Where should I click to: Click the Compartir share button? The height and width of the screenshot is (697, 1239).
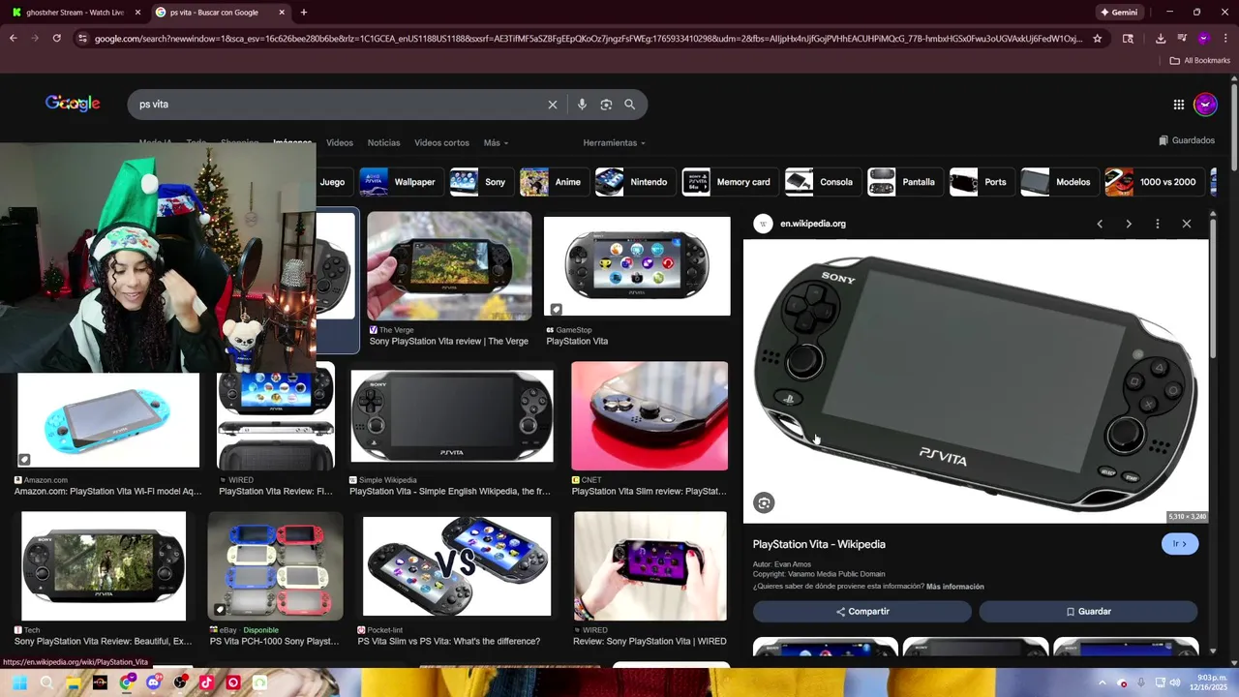tap(862, 612)
